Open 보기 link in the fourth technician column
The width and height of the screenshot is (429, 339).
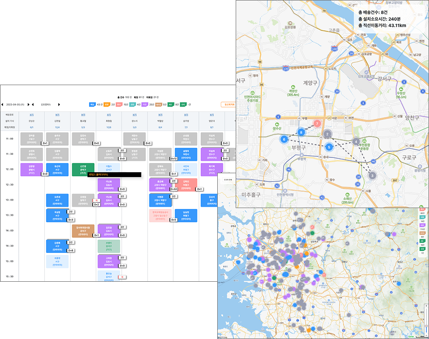pyautogui.click(x=109, y=114)
